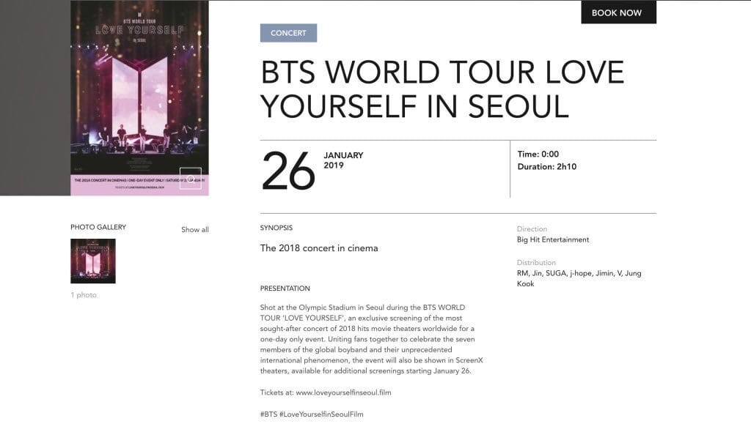
Task: Click the 'Duration: 2h10' text
Action: click(546, 167)
